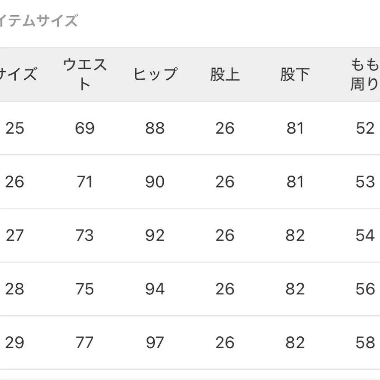
Task: Select waist value 75
Action: coord(84,289)
